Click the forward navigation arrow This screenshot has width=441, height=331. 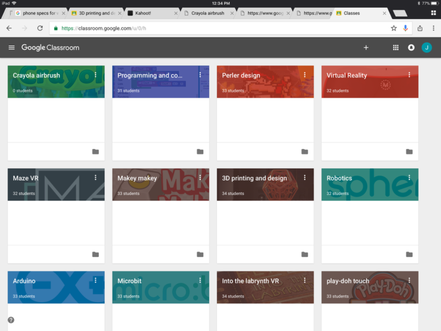(x=25, y=28)
